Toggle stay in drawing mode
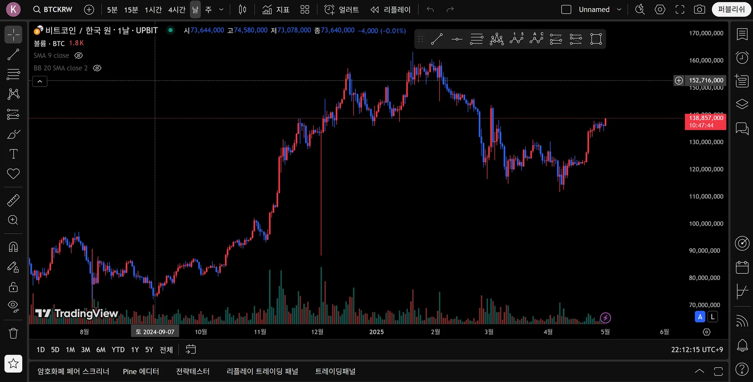The height and width of the screenshot is (382, 753). coord(13,267)
